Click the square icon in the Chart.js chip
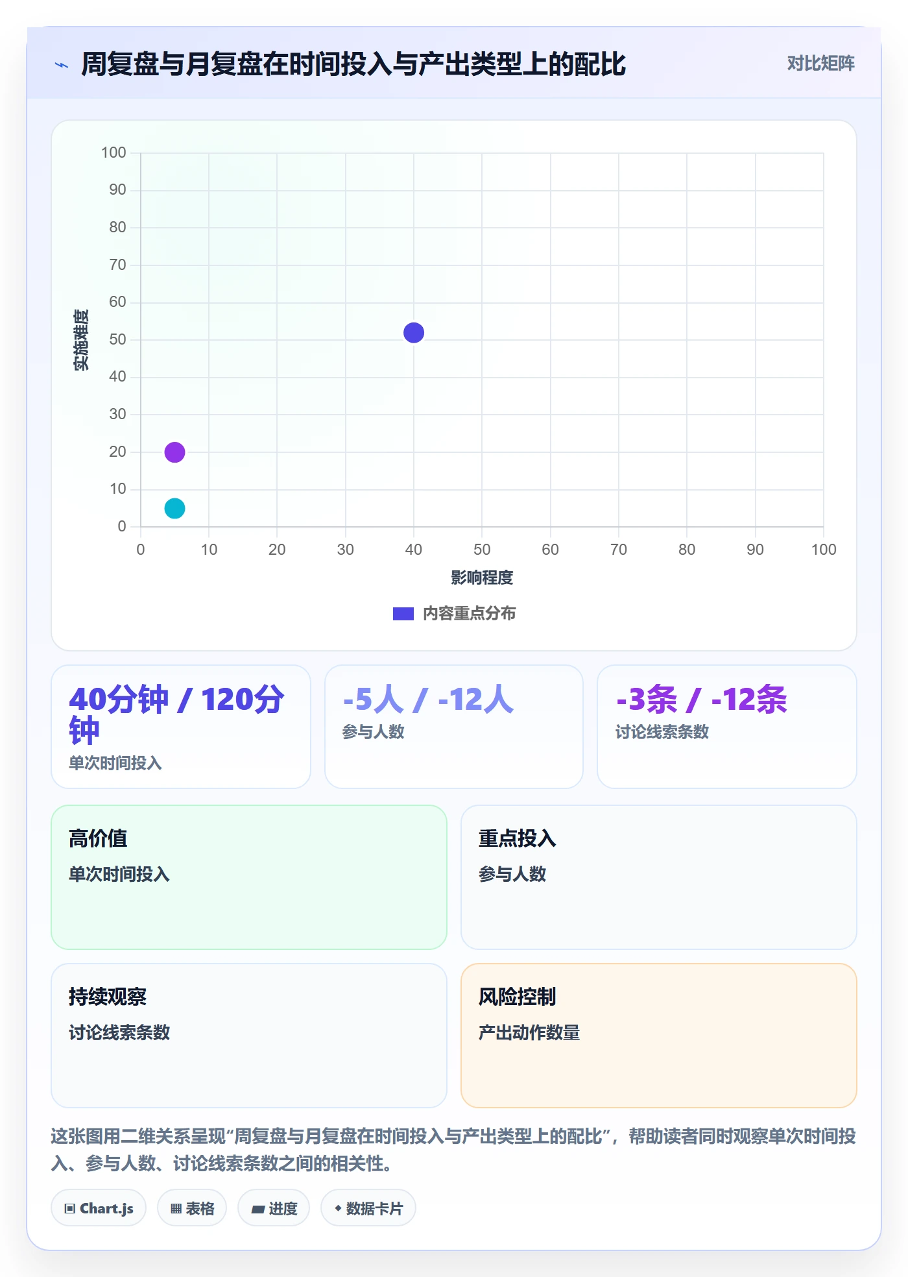The height and width of the screenshot is (1277, 908). (70, 1208)
